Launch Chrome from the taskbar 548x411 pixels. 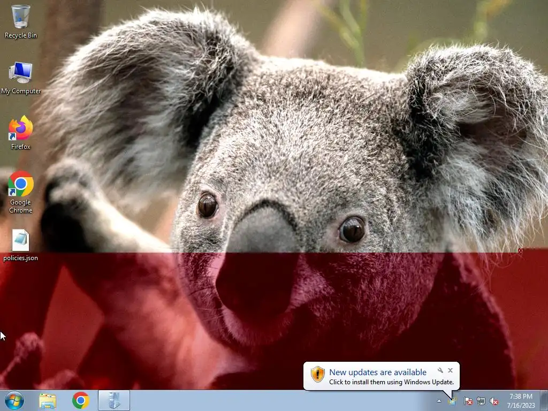[x=81, y=400]
